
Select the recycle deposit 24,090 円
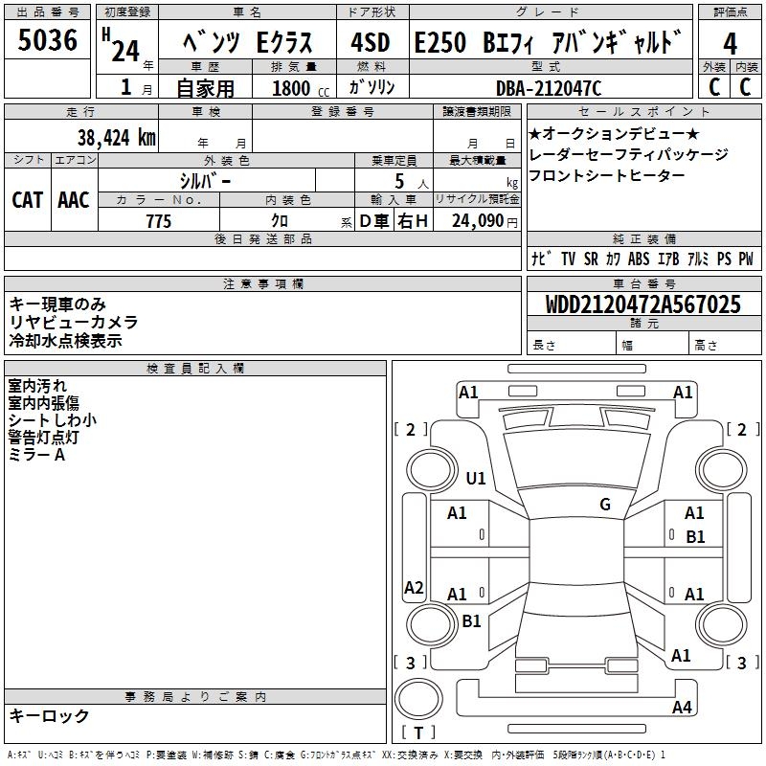(484, 221)
